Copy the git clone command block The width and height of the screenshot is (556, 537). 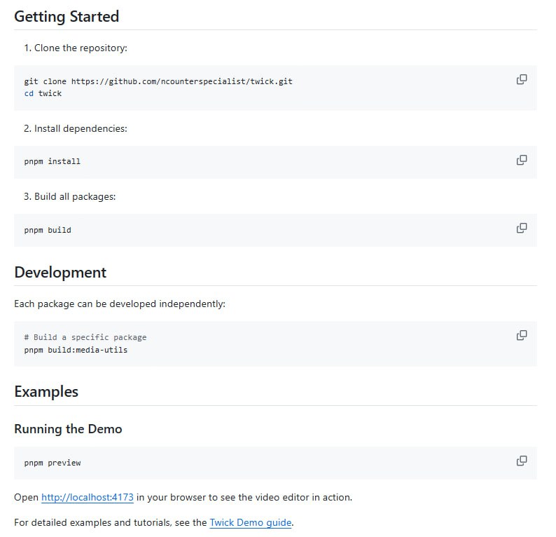pos(521,80)
